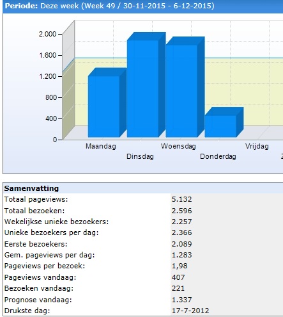Screen dimensions: 283x317
Task: Click the Woensdag axis label
Action: click(x=178, y=146)
